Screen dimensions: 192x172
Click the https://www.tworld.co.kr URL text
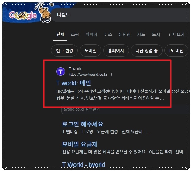tap(88, 75)
